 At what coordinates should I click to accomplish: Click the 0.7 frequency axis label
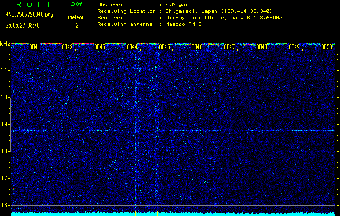[4, 179]
